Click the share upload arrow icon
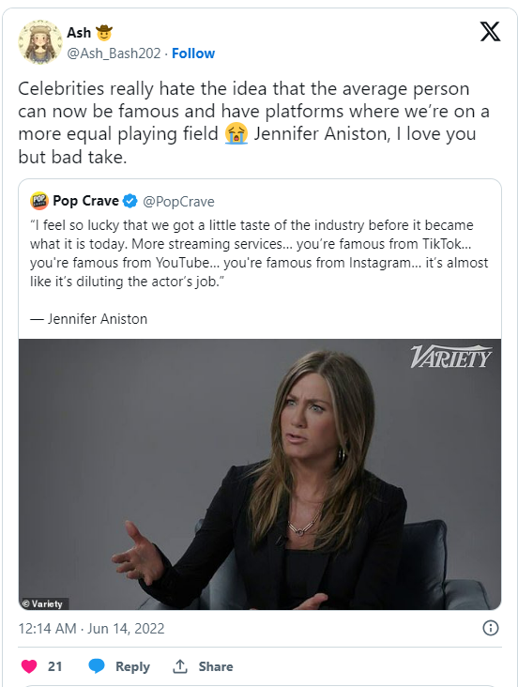The height and width of the screenshot is (687, 518). click(x=179, y=666)
